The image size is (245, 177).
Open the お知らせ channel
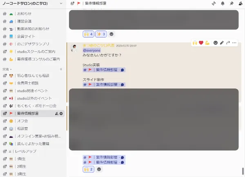tap(33, 14)
